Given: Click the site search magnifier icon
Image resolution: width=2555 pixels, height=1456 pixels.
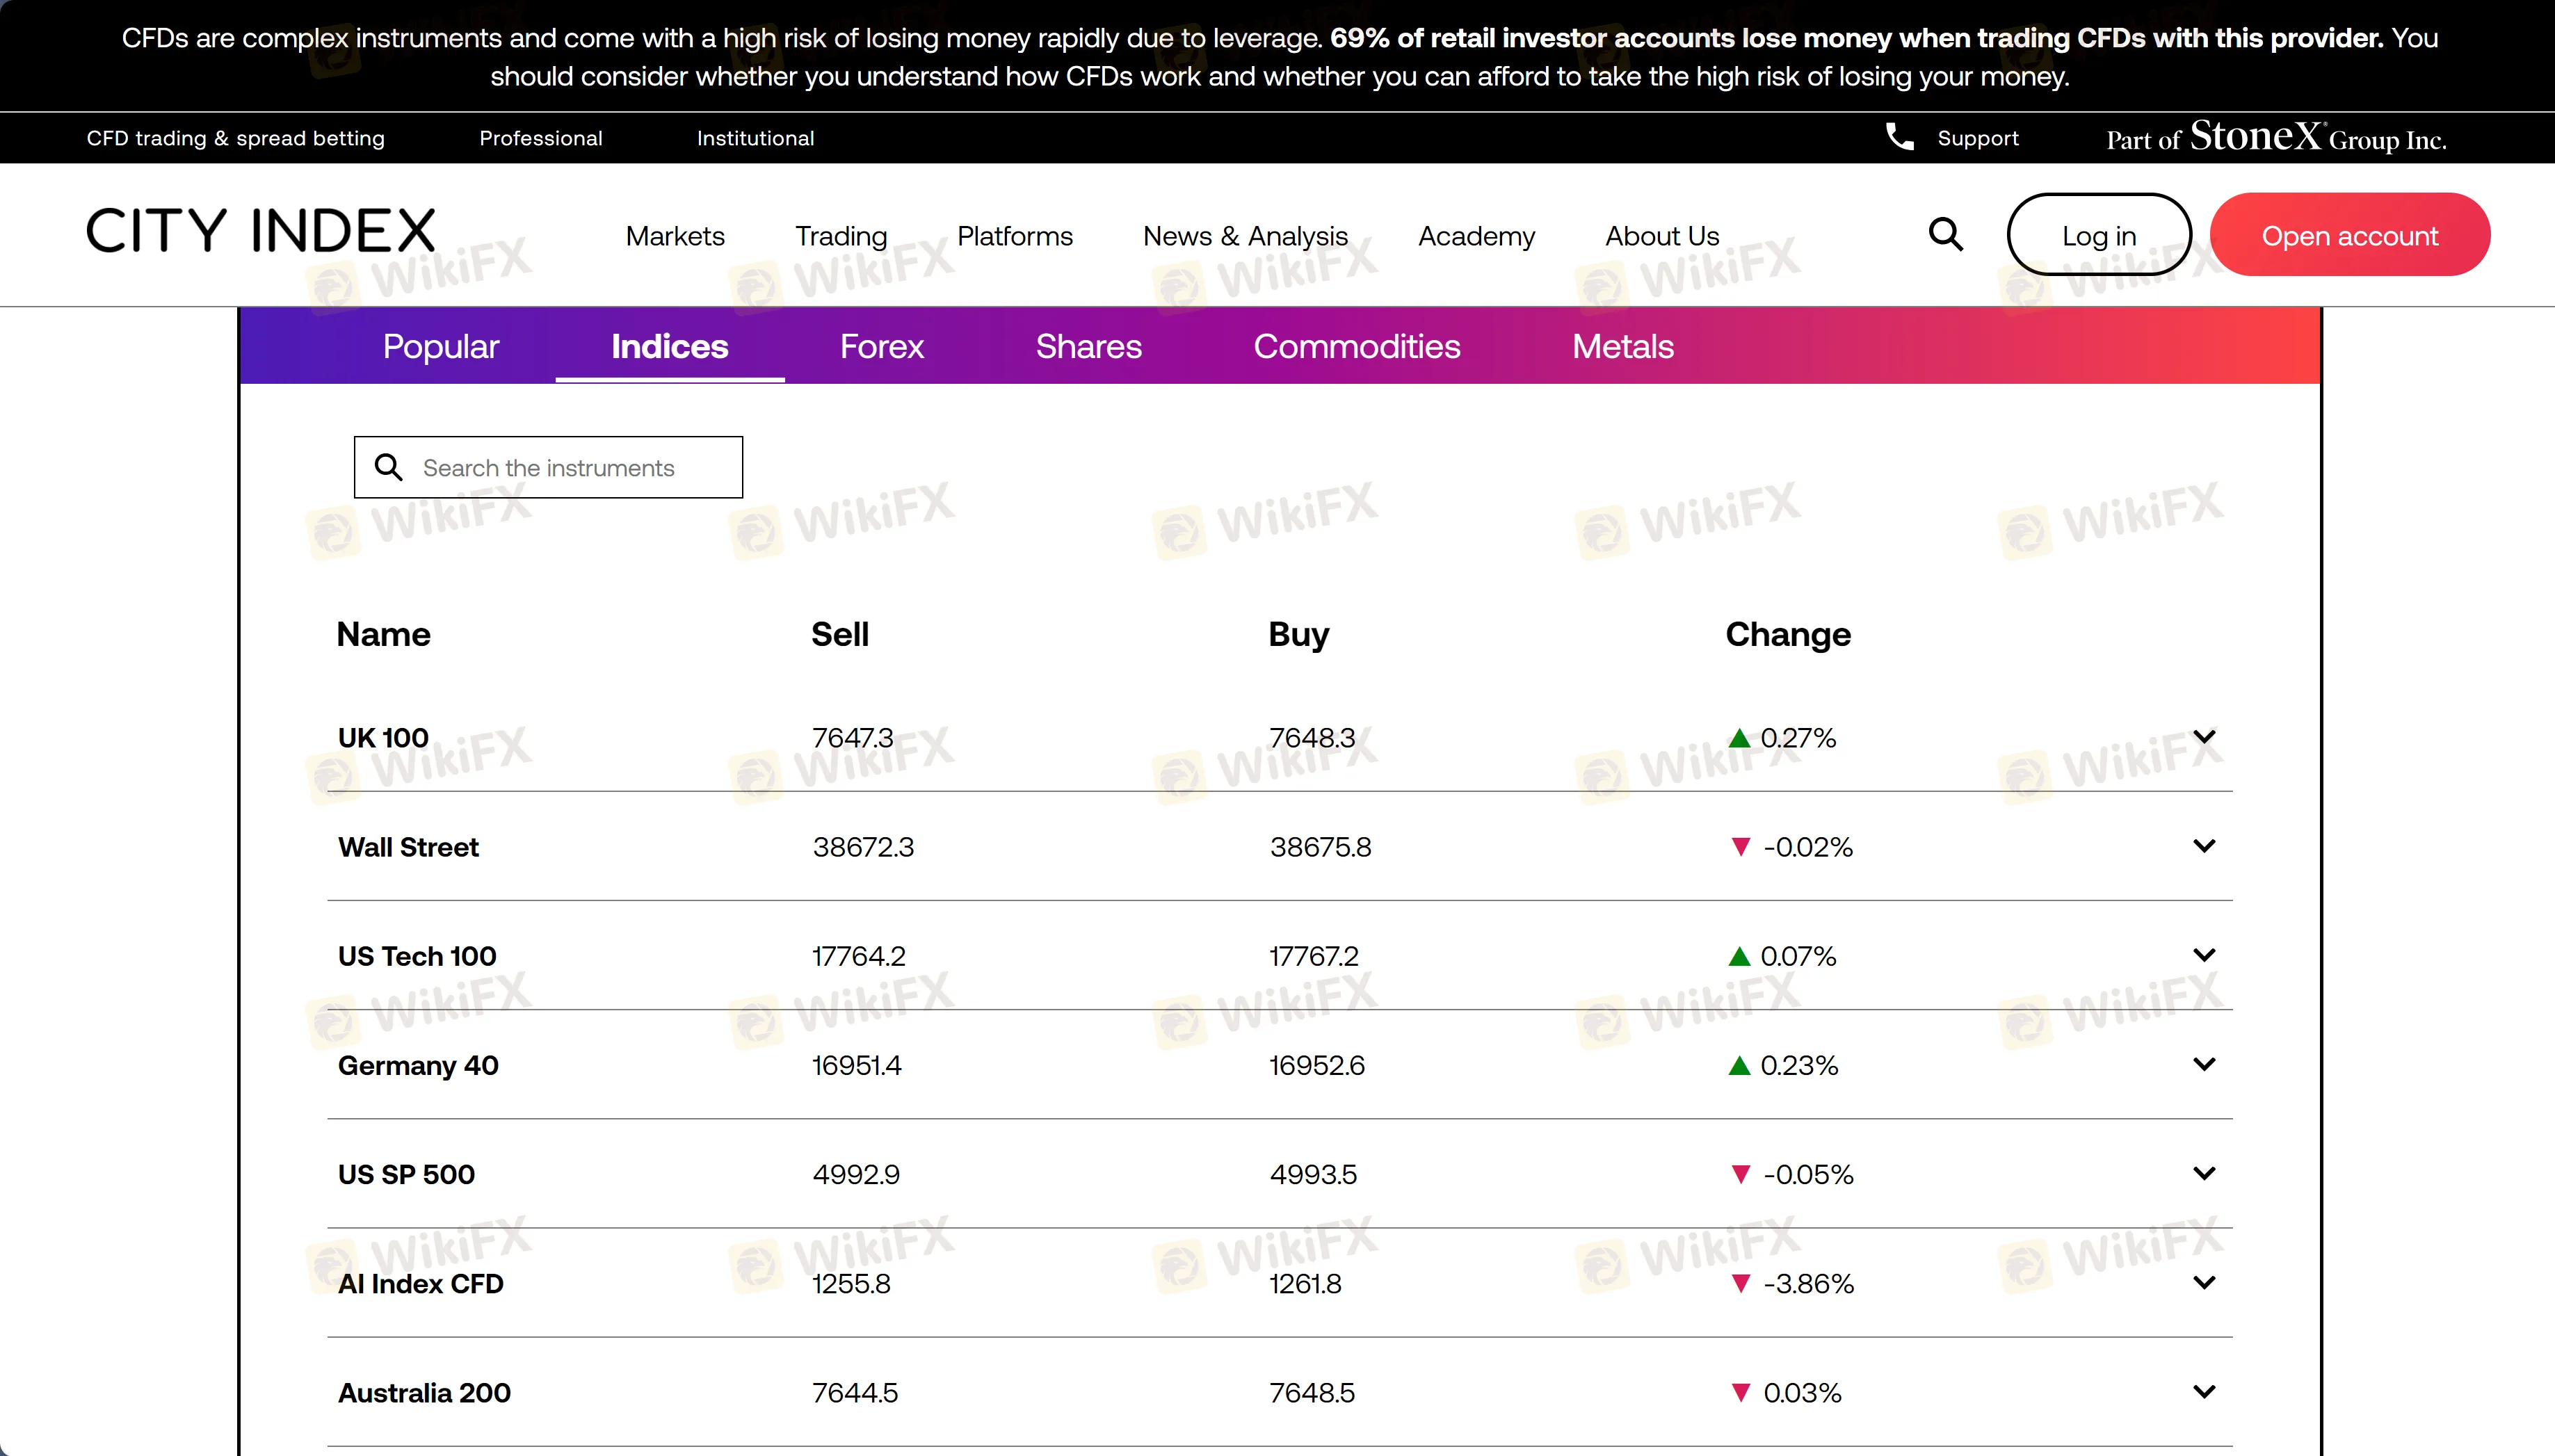Looking at the screenshot, I should pos(1945,234).
